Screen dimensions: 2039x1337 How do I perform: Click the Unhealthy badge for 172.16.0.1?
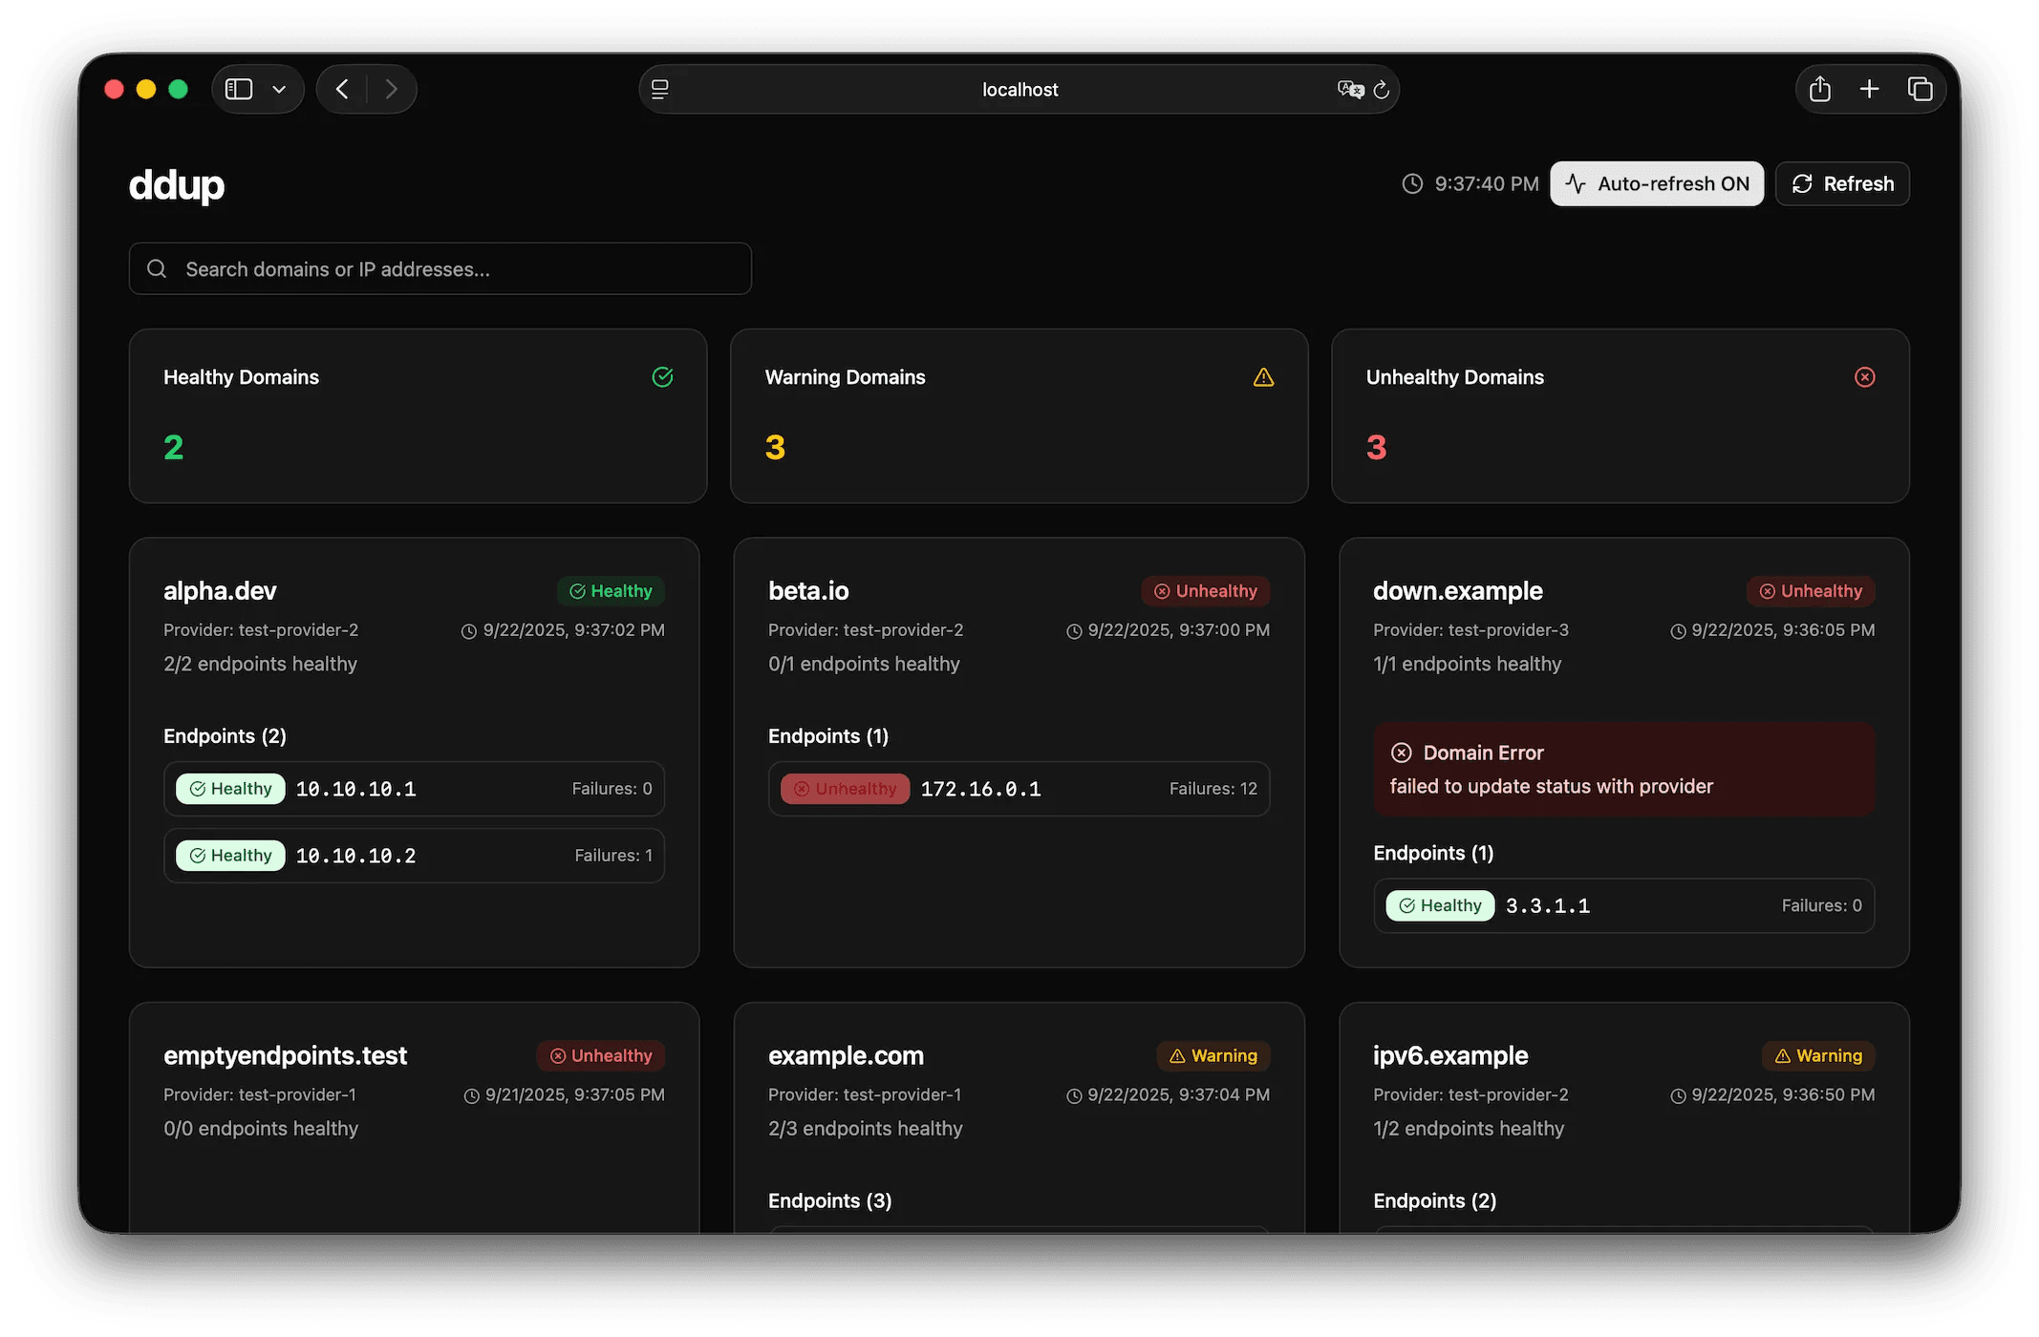(845, 789)
